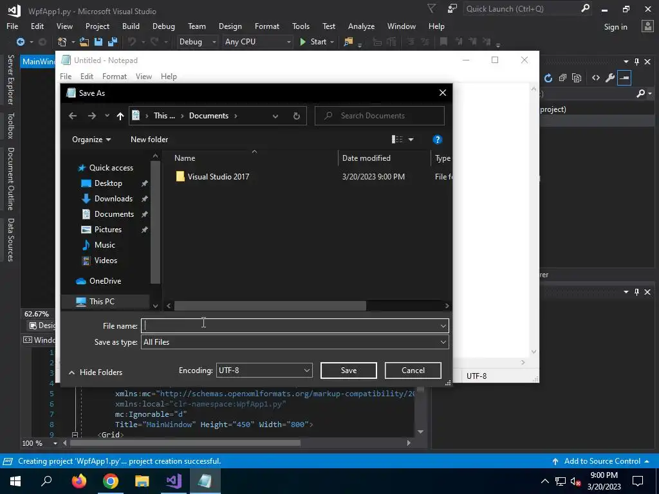Open Visual Studio's Analyze menu

pyautogui.click(x=361, y=26)
